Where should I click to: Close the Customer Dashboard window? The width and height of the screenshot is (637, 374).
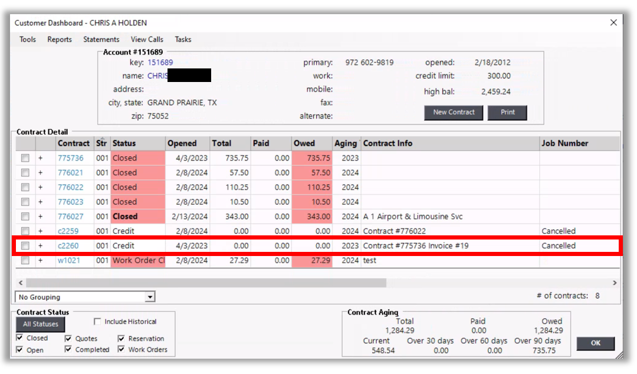pos(613,22)
